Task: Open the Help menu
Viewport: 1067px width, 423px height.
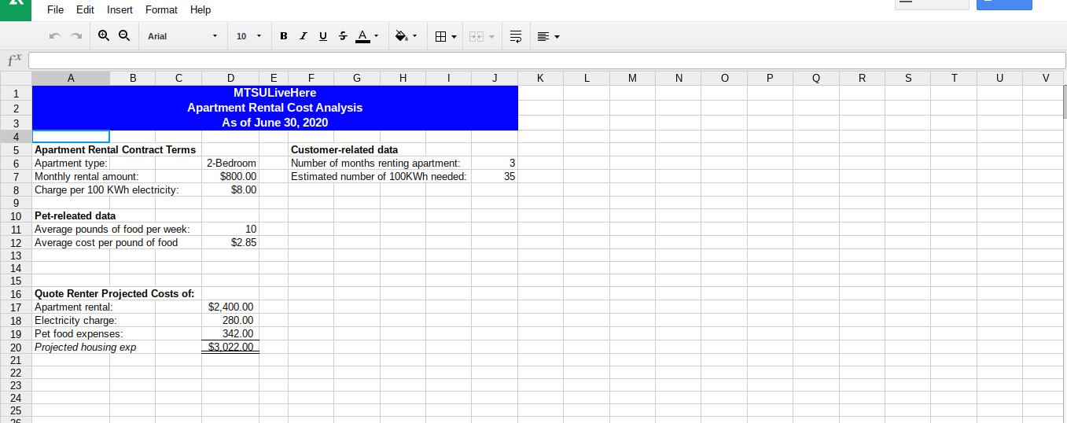Action: pyautogui.click(x=201, y=9)
